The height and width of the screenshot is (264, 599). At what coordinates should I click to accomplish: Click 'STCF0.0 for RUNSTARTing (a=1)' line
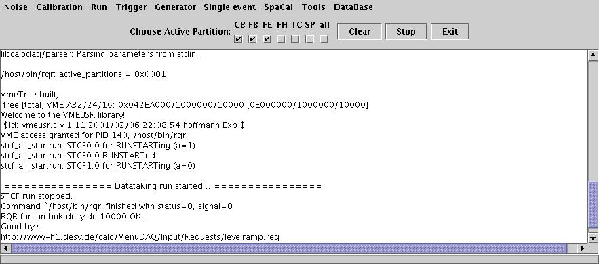98,145
